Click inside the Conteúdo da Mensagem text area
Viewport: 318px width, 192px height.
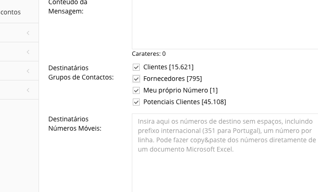point(225,24)
